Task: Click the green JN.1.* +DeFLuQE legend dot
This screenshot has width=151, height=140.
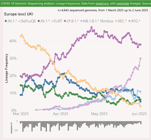Action: [6, 21]
